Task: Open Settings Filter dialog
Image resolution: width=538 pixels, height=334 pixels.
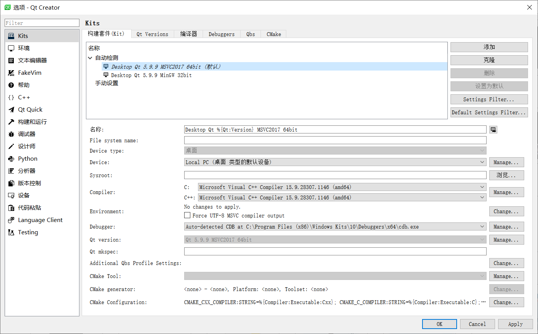Action: [489, 99]
